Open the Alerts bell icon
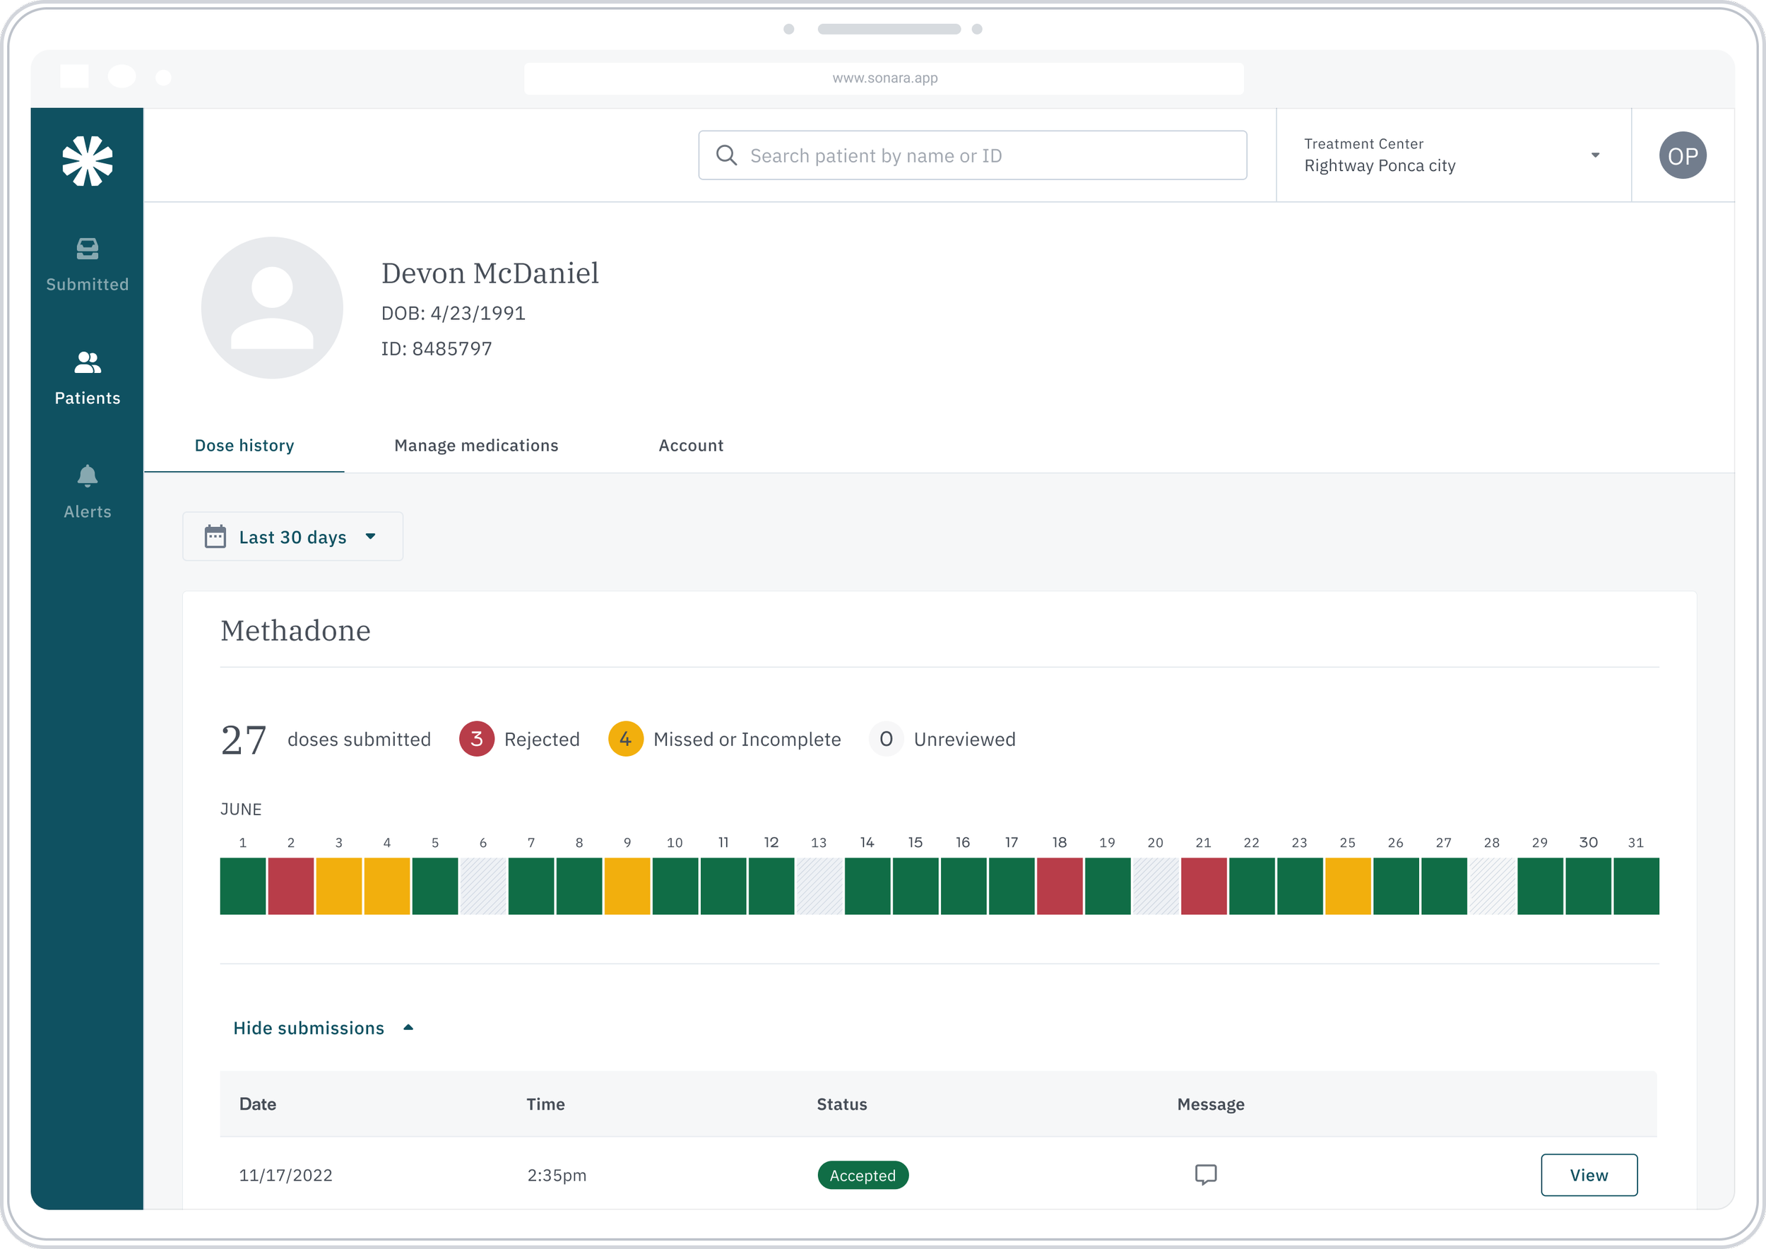 87,475
